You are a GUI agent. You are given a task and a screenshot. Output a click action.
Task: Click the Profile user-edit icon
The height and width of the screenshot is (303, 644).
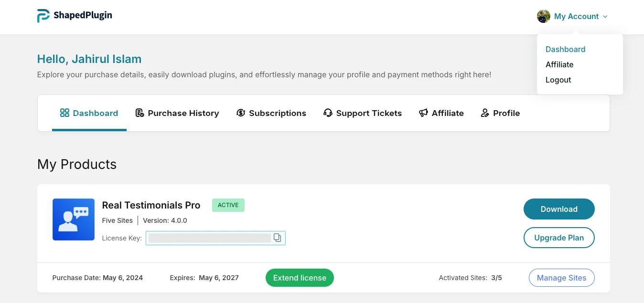[x=485, y=113]
